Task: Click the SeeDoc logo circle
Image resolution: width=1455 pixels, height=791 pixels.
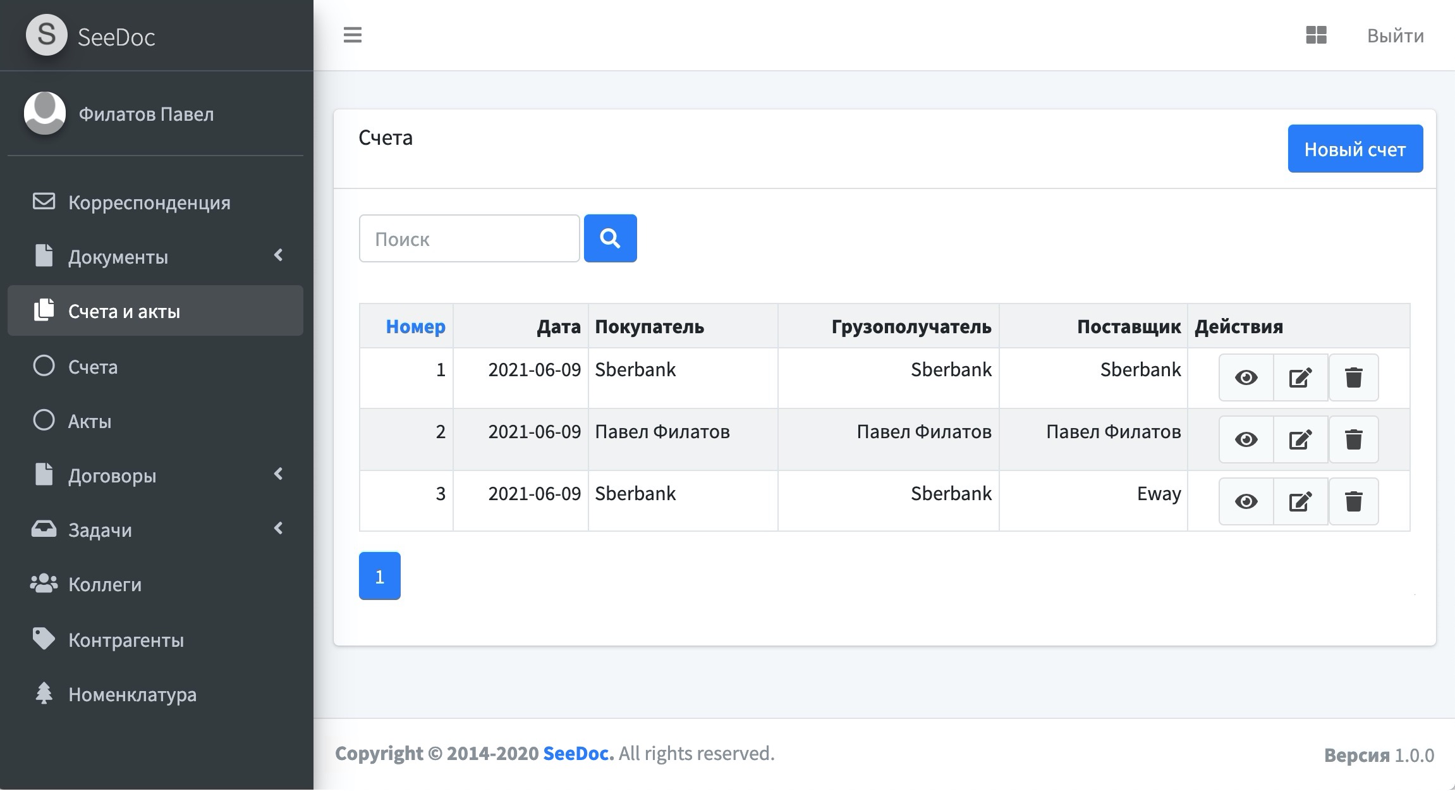Action: [x=46, y=35]
